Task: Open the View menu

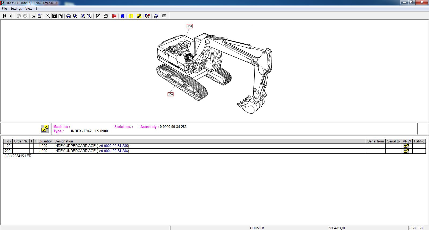Action: 29,9
